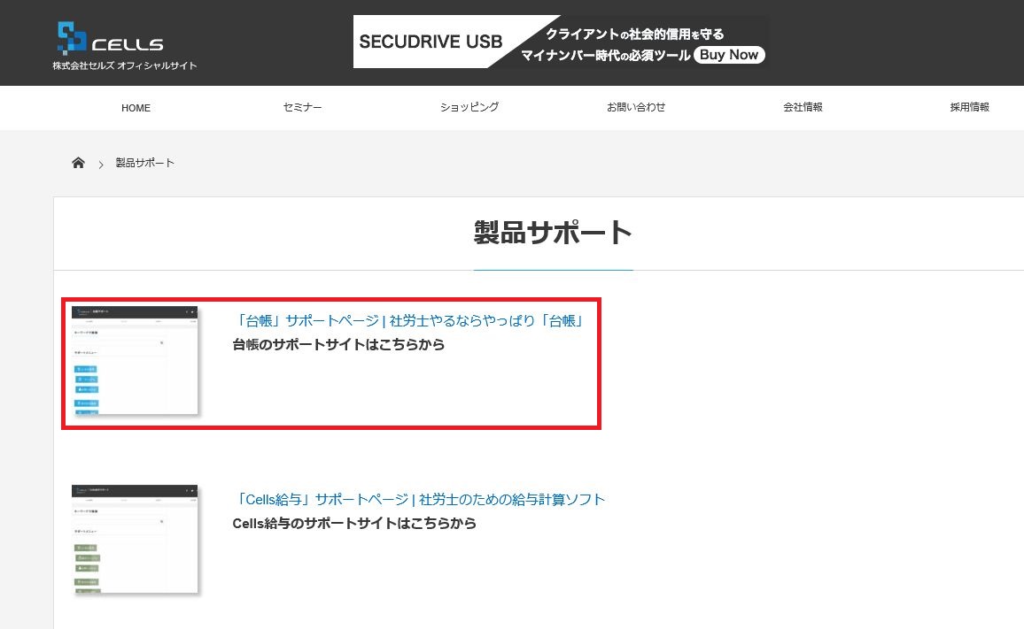Open the 「台帳」サポートページ link
The height and width of the screenshot is (629, 1024).
[409, 320]
